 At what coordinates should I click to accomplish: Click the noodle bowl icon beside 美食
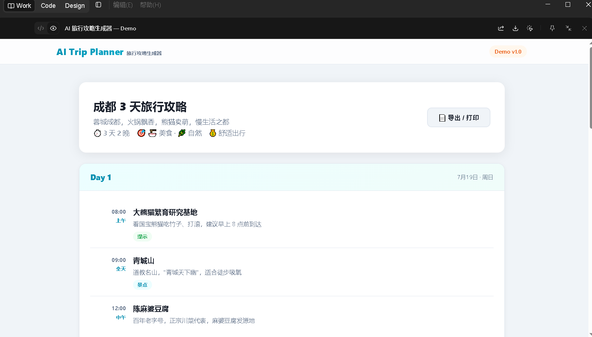(152, 133)
